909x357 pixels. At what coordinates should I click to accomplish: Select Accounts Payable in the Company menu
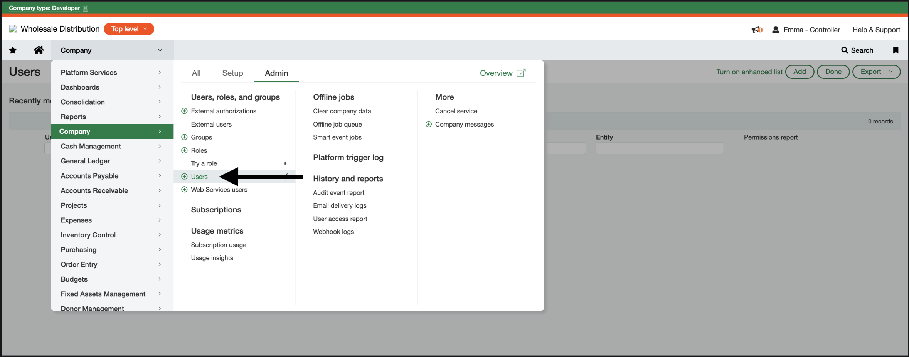tap(89, 176)
